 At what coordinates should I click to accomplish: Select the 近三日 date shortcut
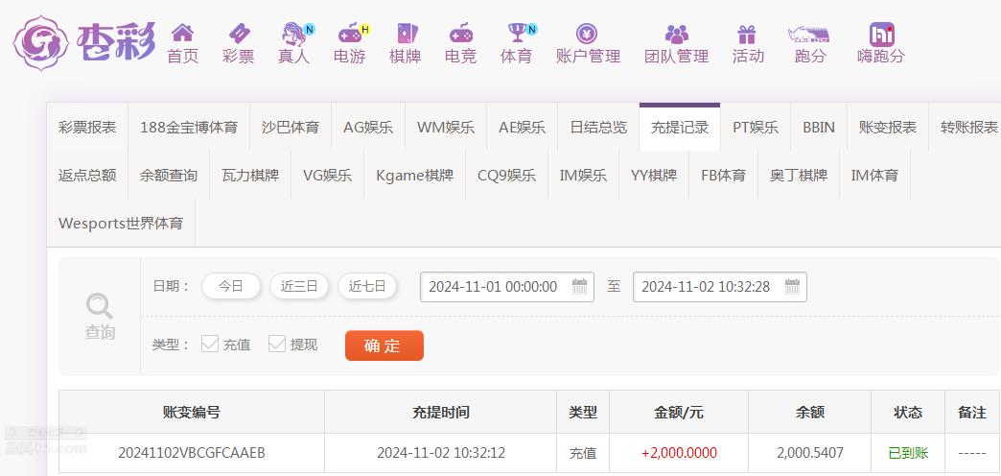coord(299,286)
